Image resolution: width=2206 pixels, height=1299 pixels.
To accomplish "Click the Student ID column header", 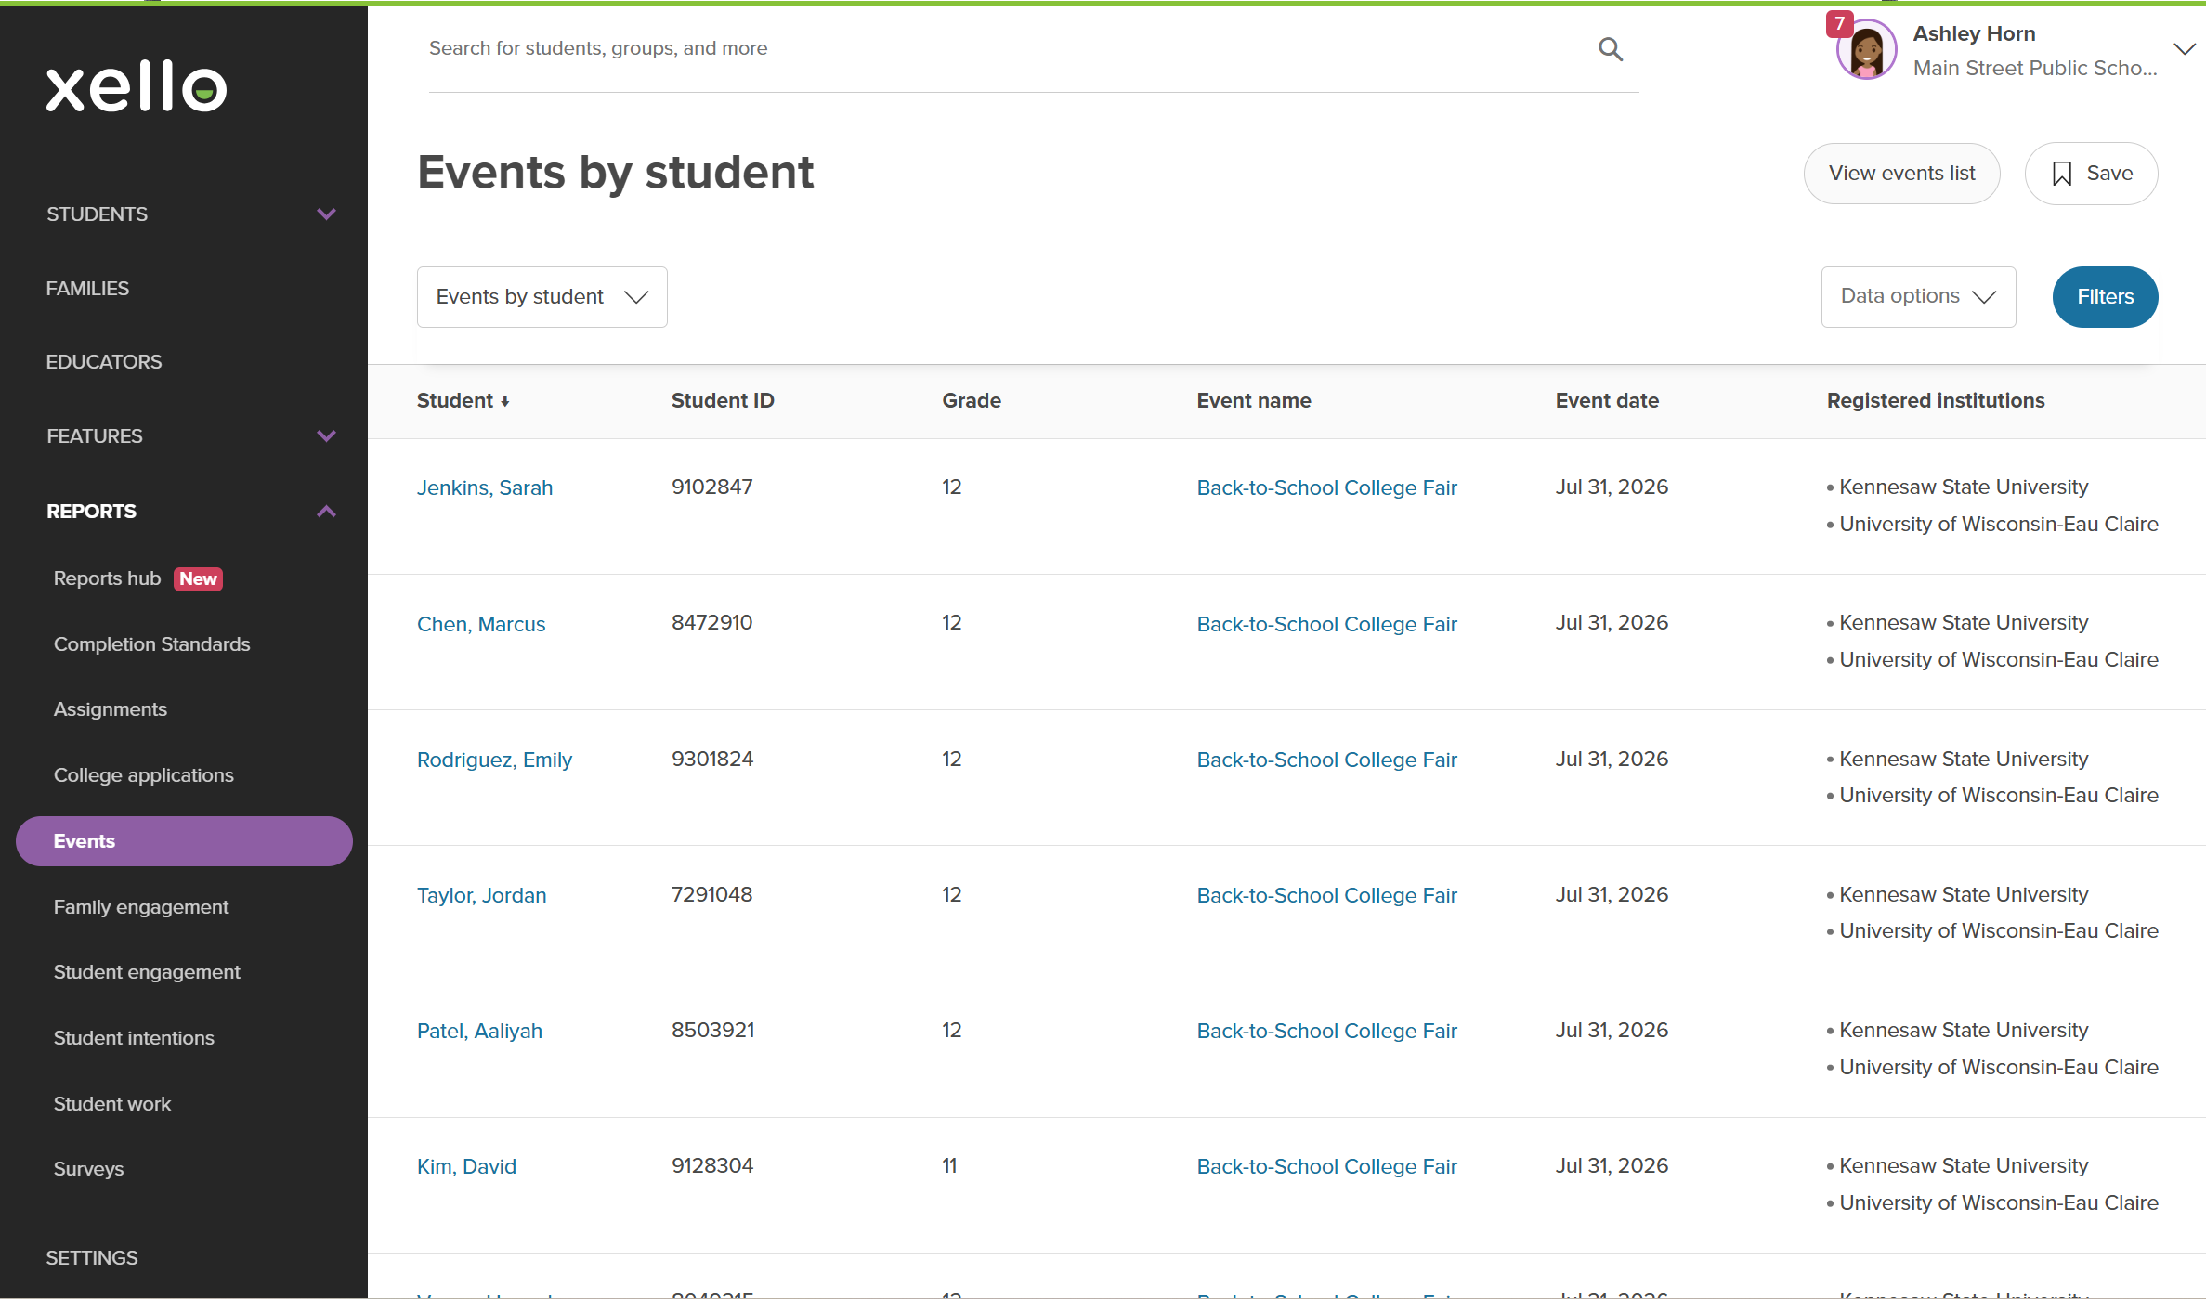I will (723, 401).
